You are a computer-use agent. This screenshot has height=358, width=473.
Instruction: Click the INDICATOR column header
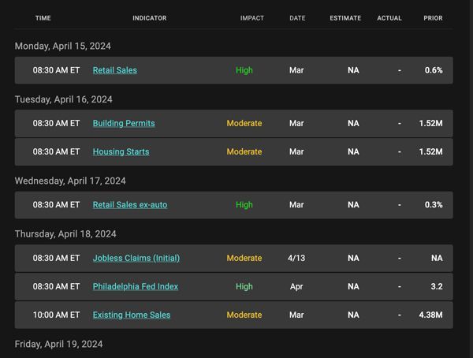tap(150, 18)
